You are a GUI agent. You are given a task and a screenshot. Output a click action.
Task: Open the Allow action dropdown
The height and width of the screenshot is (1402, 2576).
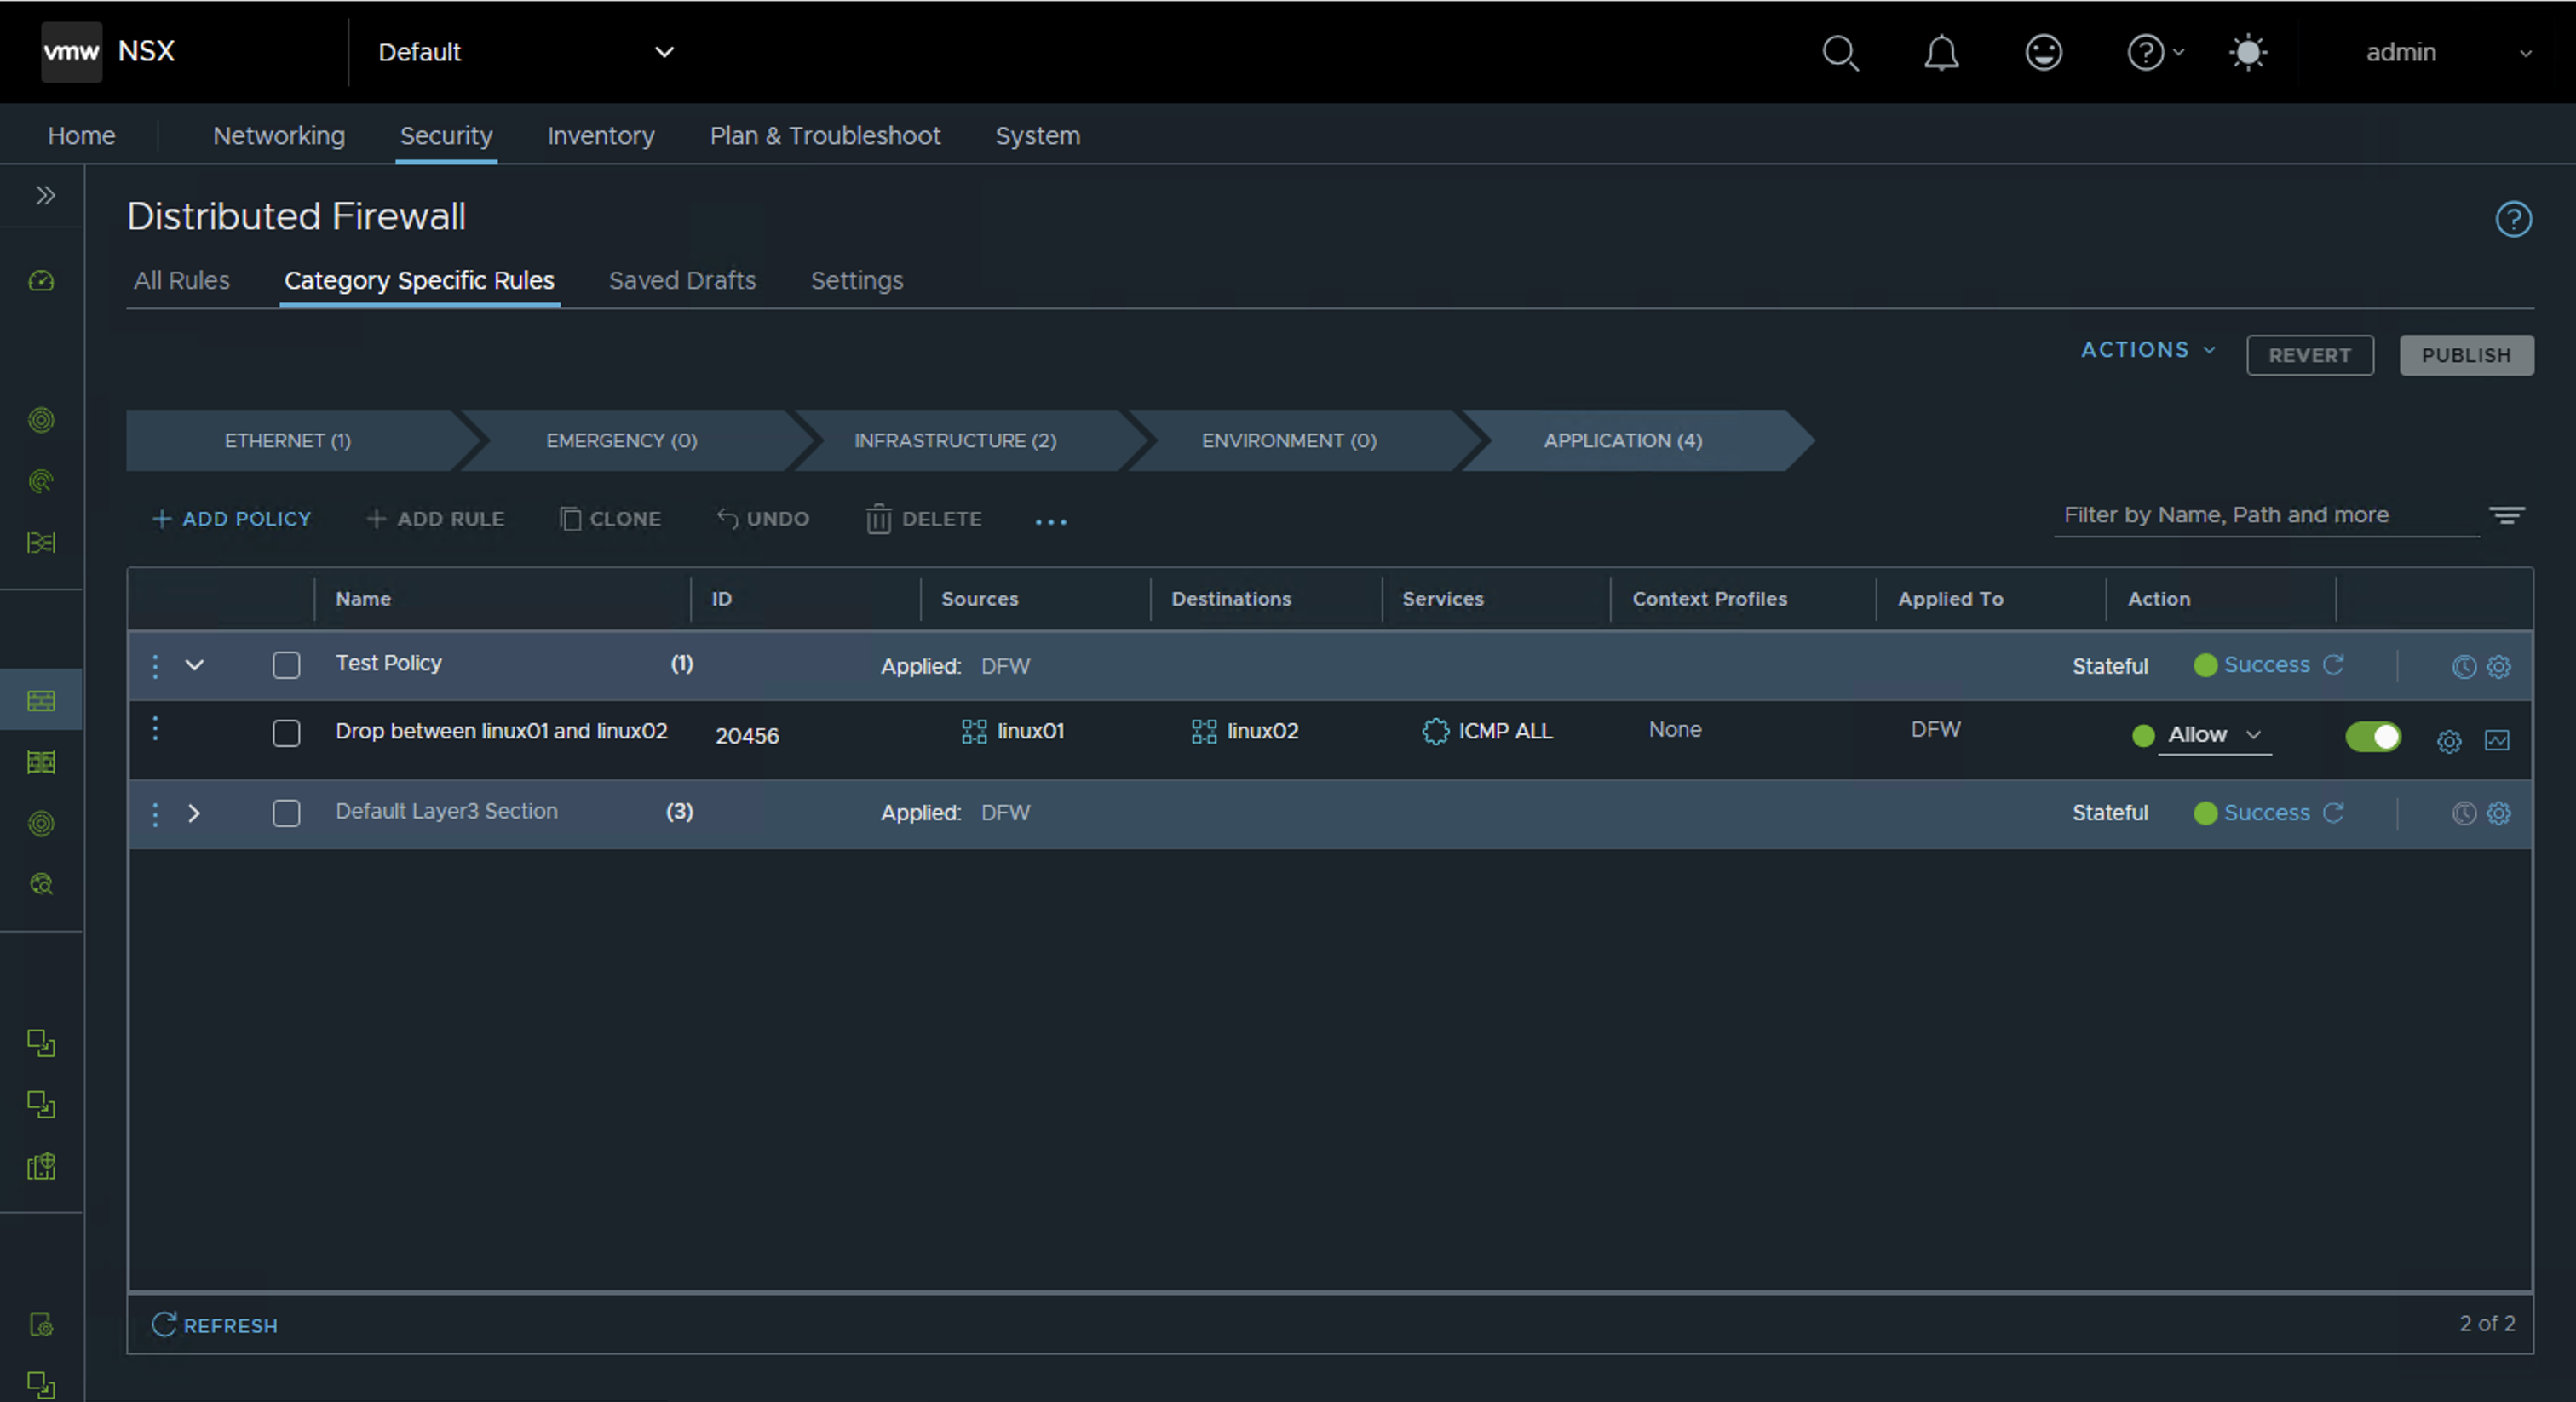[x=2214, y=735]
